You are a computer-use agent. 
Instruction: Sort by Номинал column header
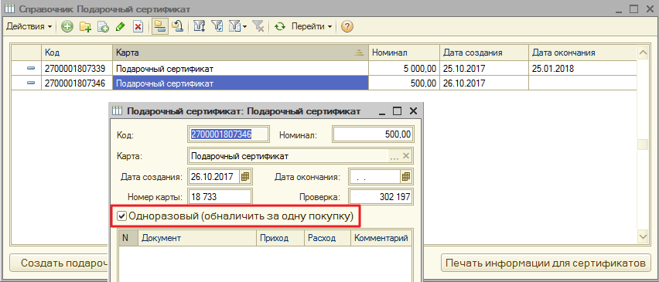coord(404,53)
